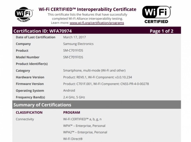The height and width of the screenshot is (142, 191).
Task: Select SM-C701F/DS in the Product row
Action: (73, 50)
